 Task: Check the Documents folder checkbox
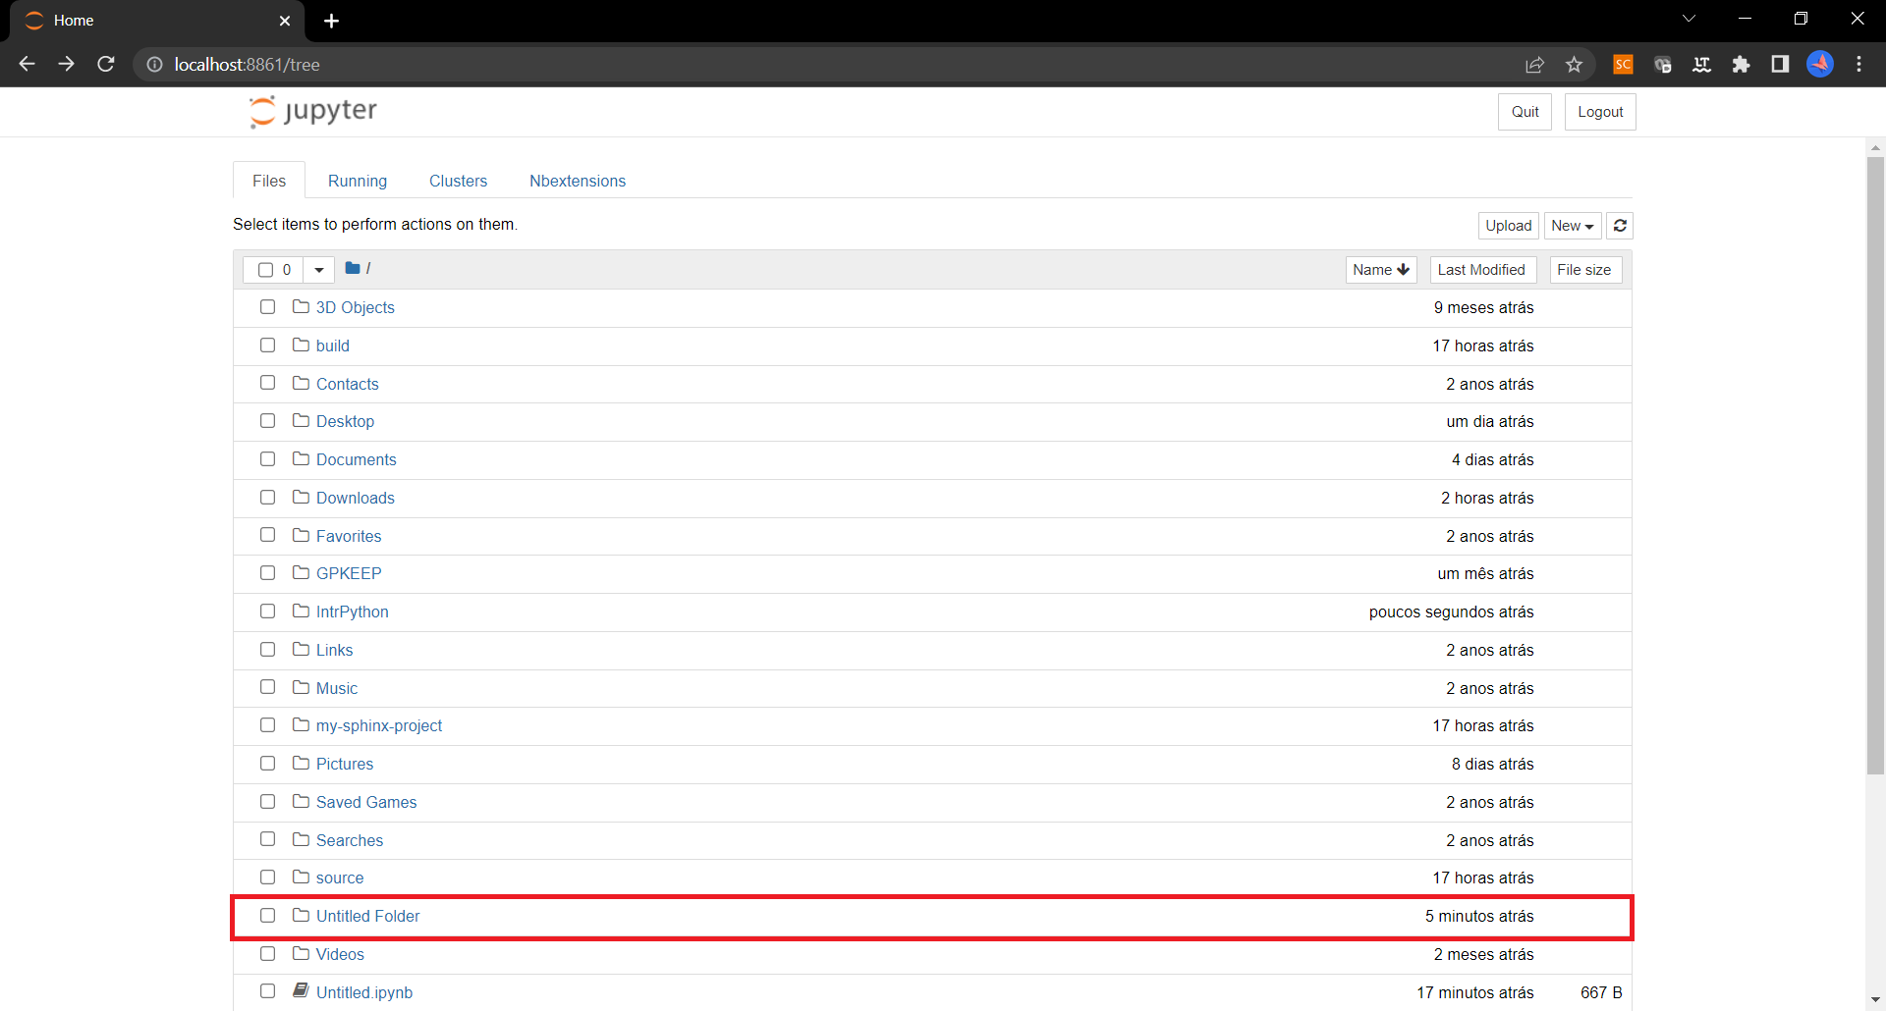[267, 459]
